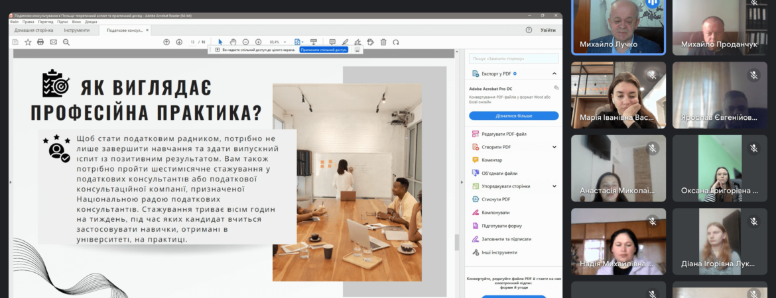Open the Перегляд menu
The image size is (776, 298).
coord(46,22)
